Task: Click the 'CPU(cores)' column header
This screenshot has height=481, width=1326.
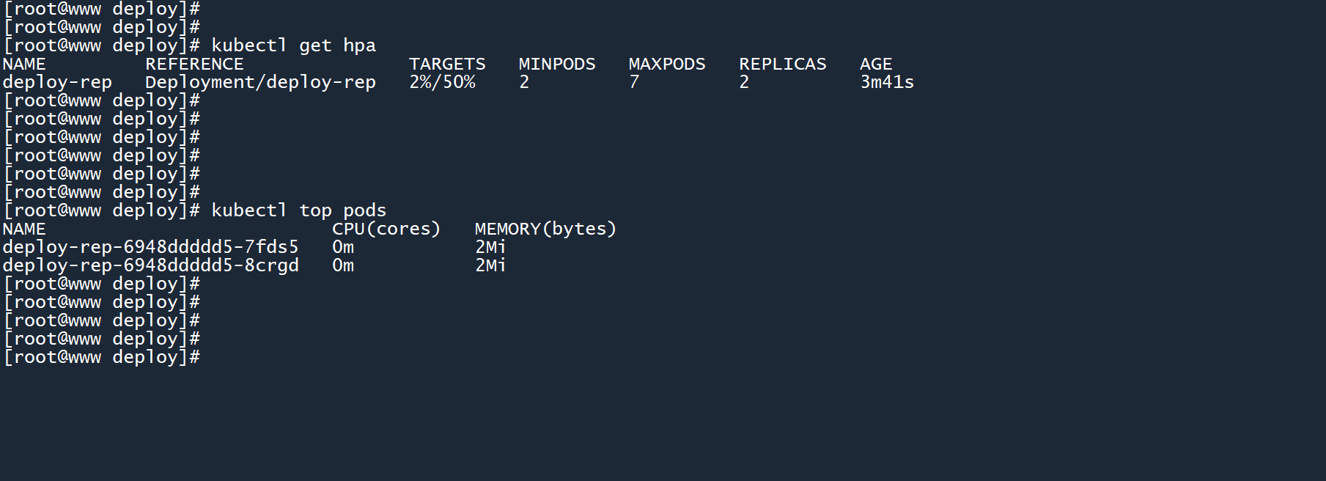Action: click(x=386, y=229)
